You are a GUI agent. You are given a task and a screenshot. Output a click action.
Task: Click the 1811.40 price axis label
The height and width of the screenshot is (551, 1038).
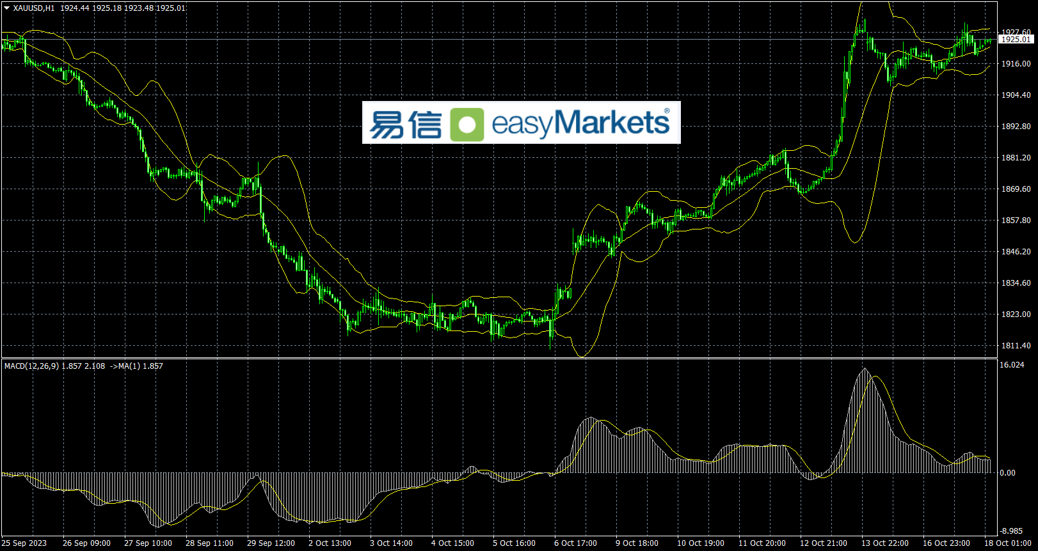[x=1016, y=346]
